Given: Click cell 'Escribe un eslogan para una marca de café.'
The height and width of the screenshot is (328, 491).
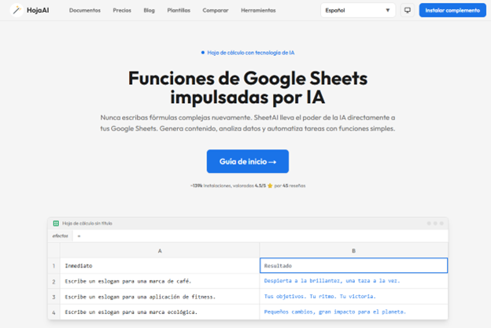Looking at the screenshot, I should (160, 281).
